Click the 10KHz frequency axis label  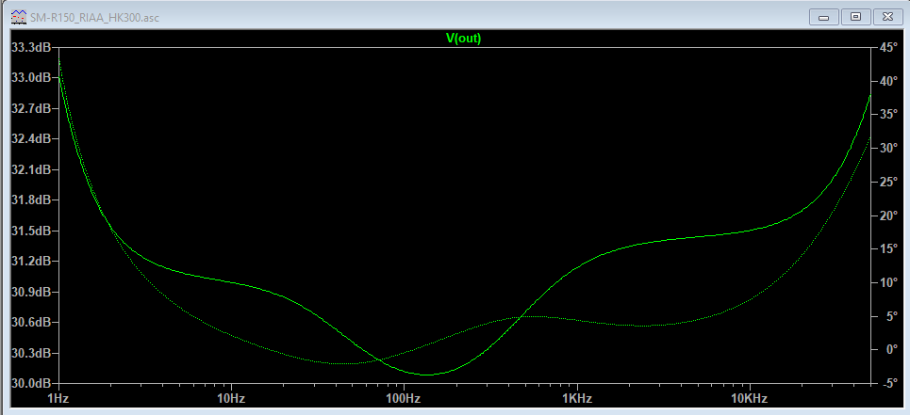[x=750, y=399]
